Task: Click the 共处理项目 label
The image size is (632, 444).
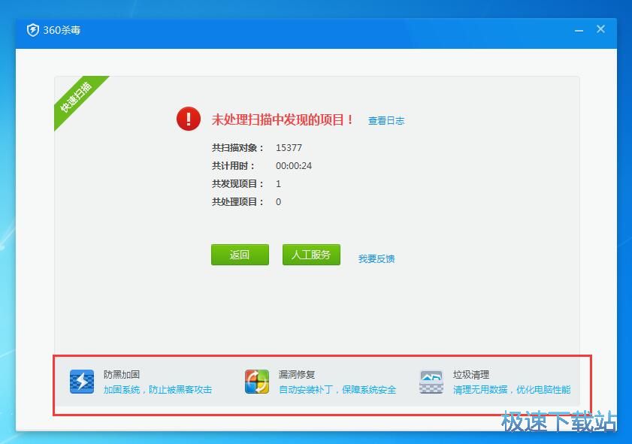Action: tap(237, 201)
